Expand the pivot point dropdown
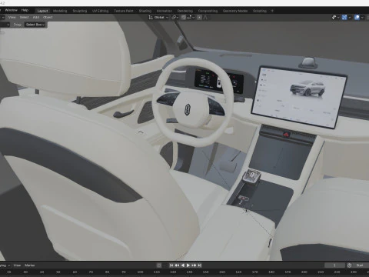 [175, 17]
